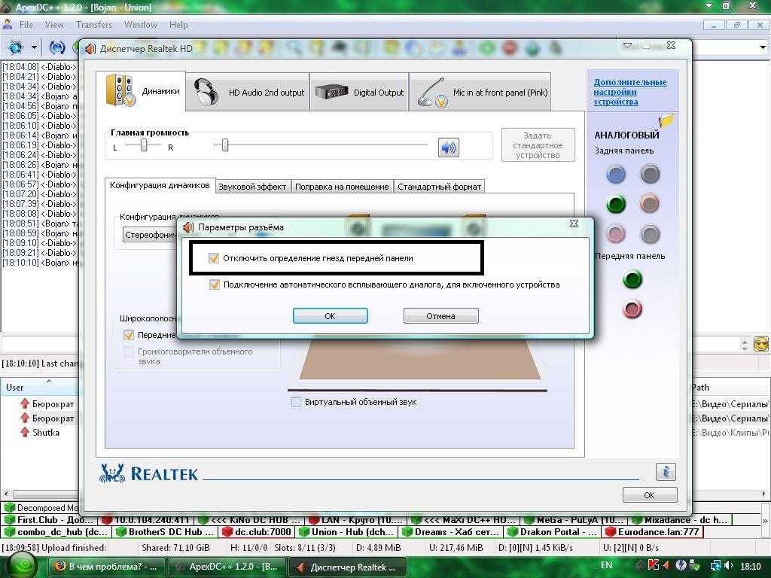Open Диспетчер Realtek taskbar button
Image resolution: width=771 pixels, height=578 pixels.
(347, 567)
